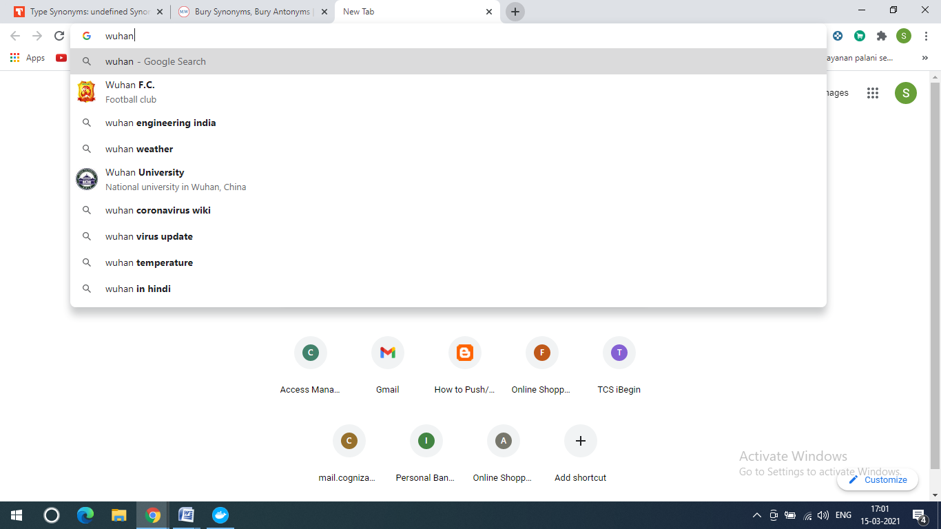Open File Explorer from the taskbar

119,515
